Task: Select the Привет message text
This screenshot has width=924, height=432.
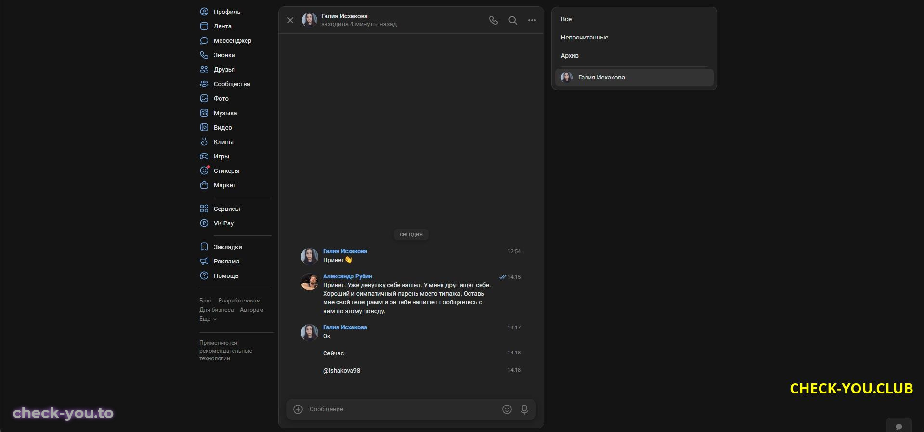Action: point(338,260)
